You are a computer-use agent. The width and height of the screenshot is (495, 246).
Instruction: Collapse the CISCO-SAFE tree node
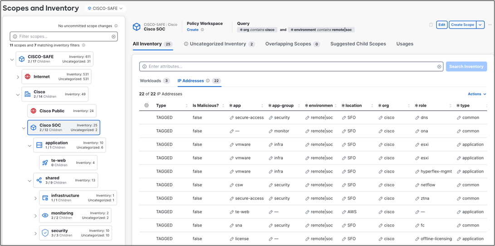pyautogui.click(x=12, y=59)
